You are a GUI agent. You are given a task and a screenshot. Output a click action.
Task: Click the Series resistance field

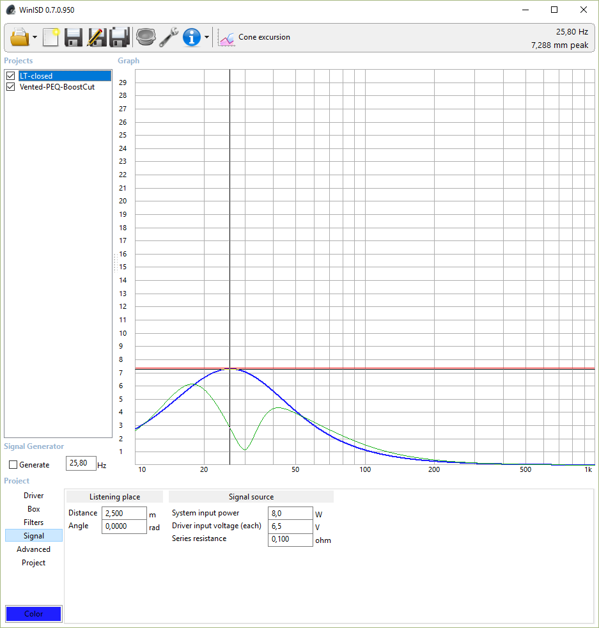click(290, 539)
